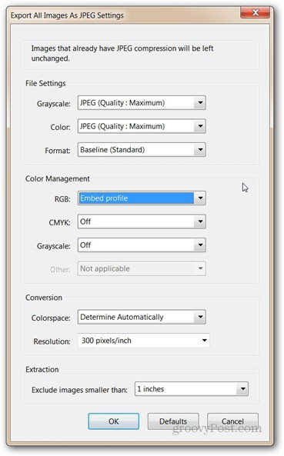Expand the Color Management Grayscale Off dropdown
Screen dimensions: 284x456
tap(142, 245)
